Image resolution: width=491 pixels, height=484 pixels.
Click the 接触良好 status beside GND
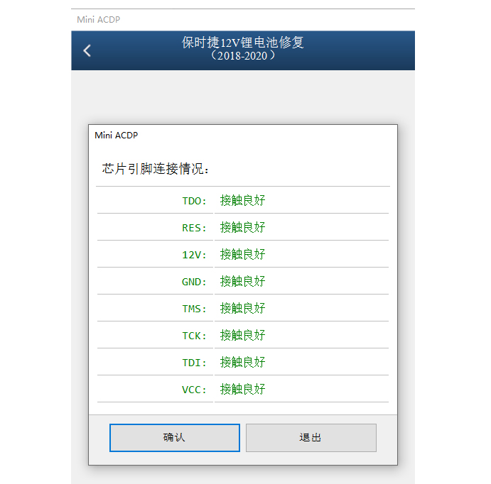(242, 282)
